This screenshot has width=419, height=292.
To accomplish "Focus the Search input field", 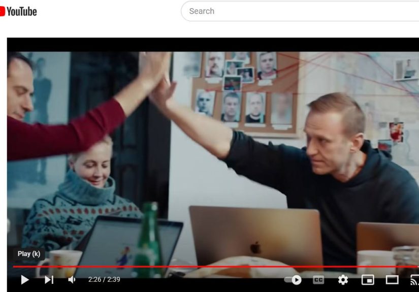I will (300, 11).
